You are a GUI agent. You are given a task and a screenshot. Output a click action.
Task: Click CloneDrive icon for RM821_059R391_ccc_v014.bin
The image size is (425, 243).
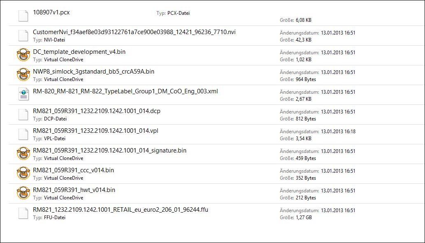click(x=23, y=174)
